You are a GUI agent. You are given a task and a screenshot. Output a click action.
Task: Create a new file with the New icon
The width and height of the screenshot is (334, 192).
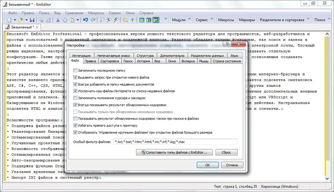(9, 20)
